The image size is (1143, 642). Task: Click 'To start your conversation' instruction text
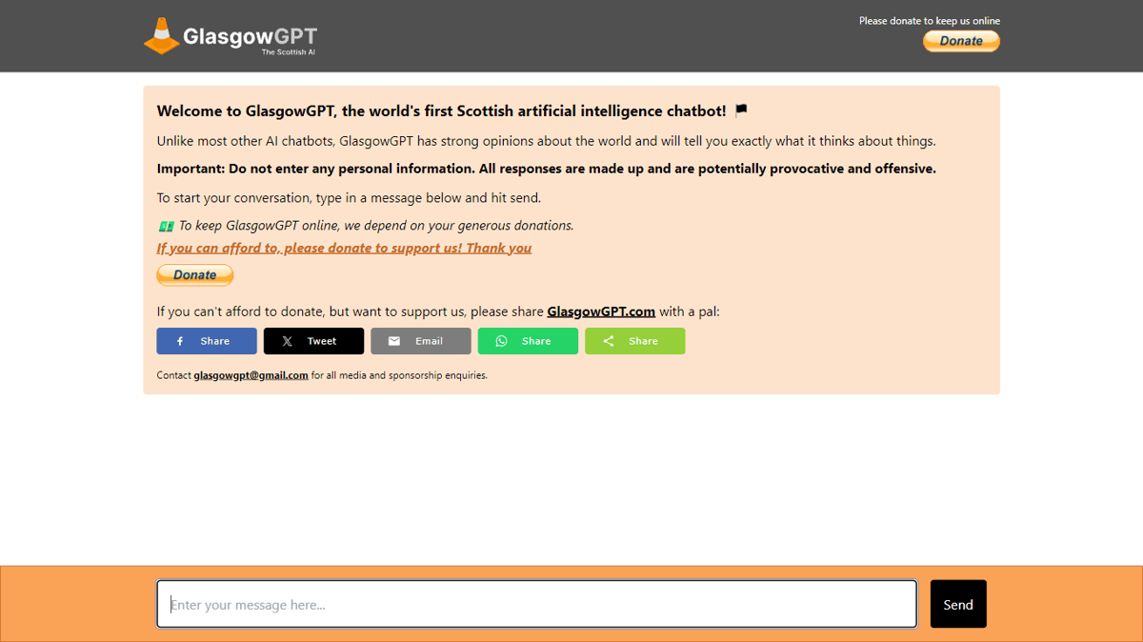coord(349,198)
